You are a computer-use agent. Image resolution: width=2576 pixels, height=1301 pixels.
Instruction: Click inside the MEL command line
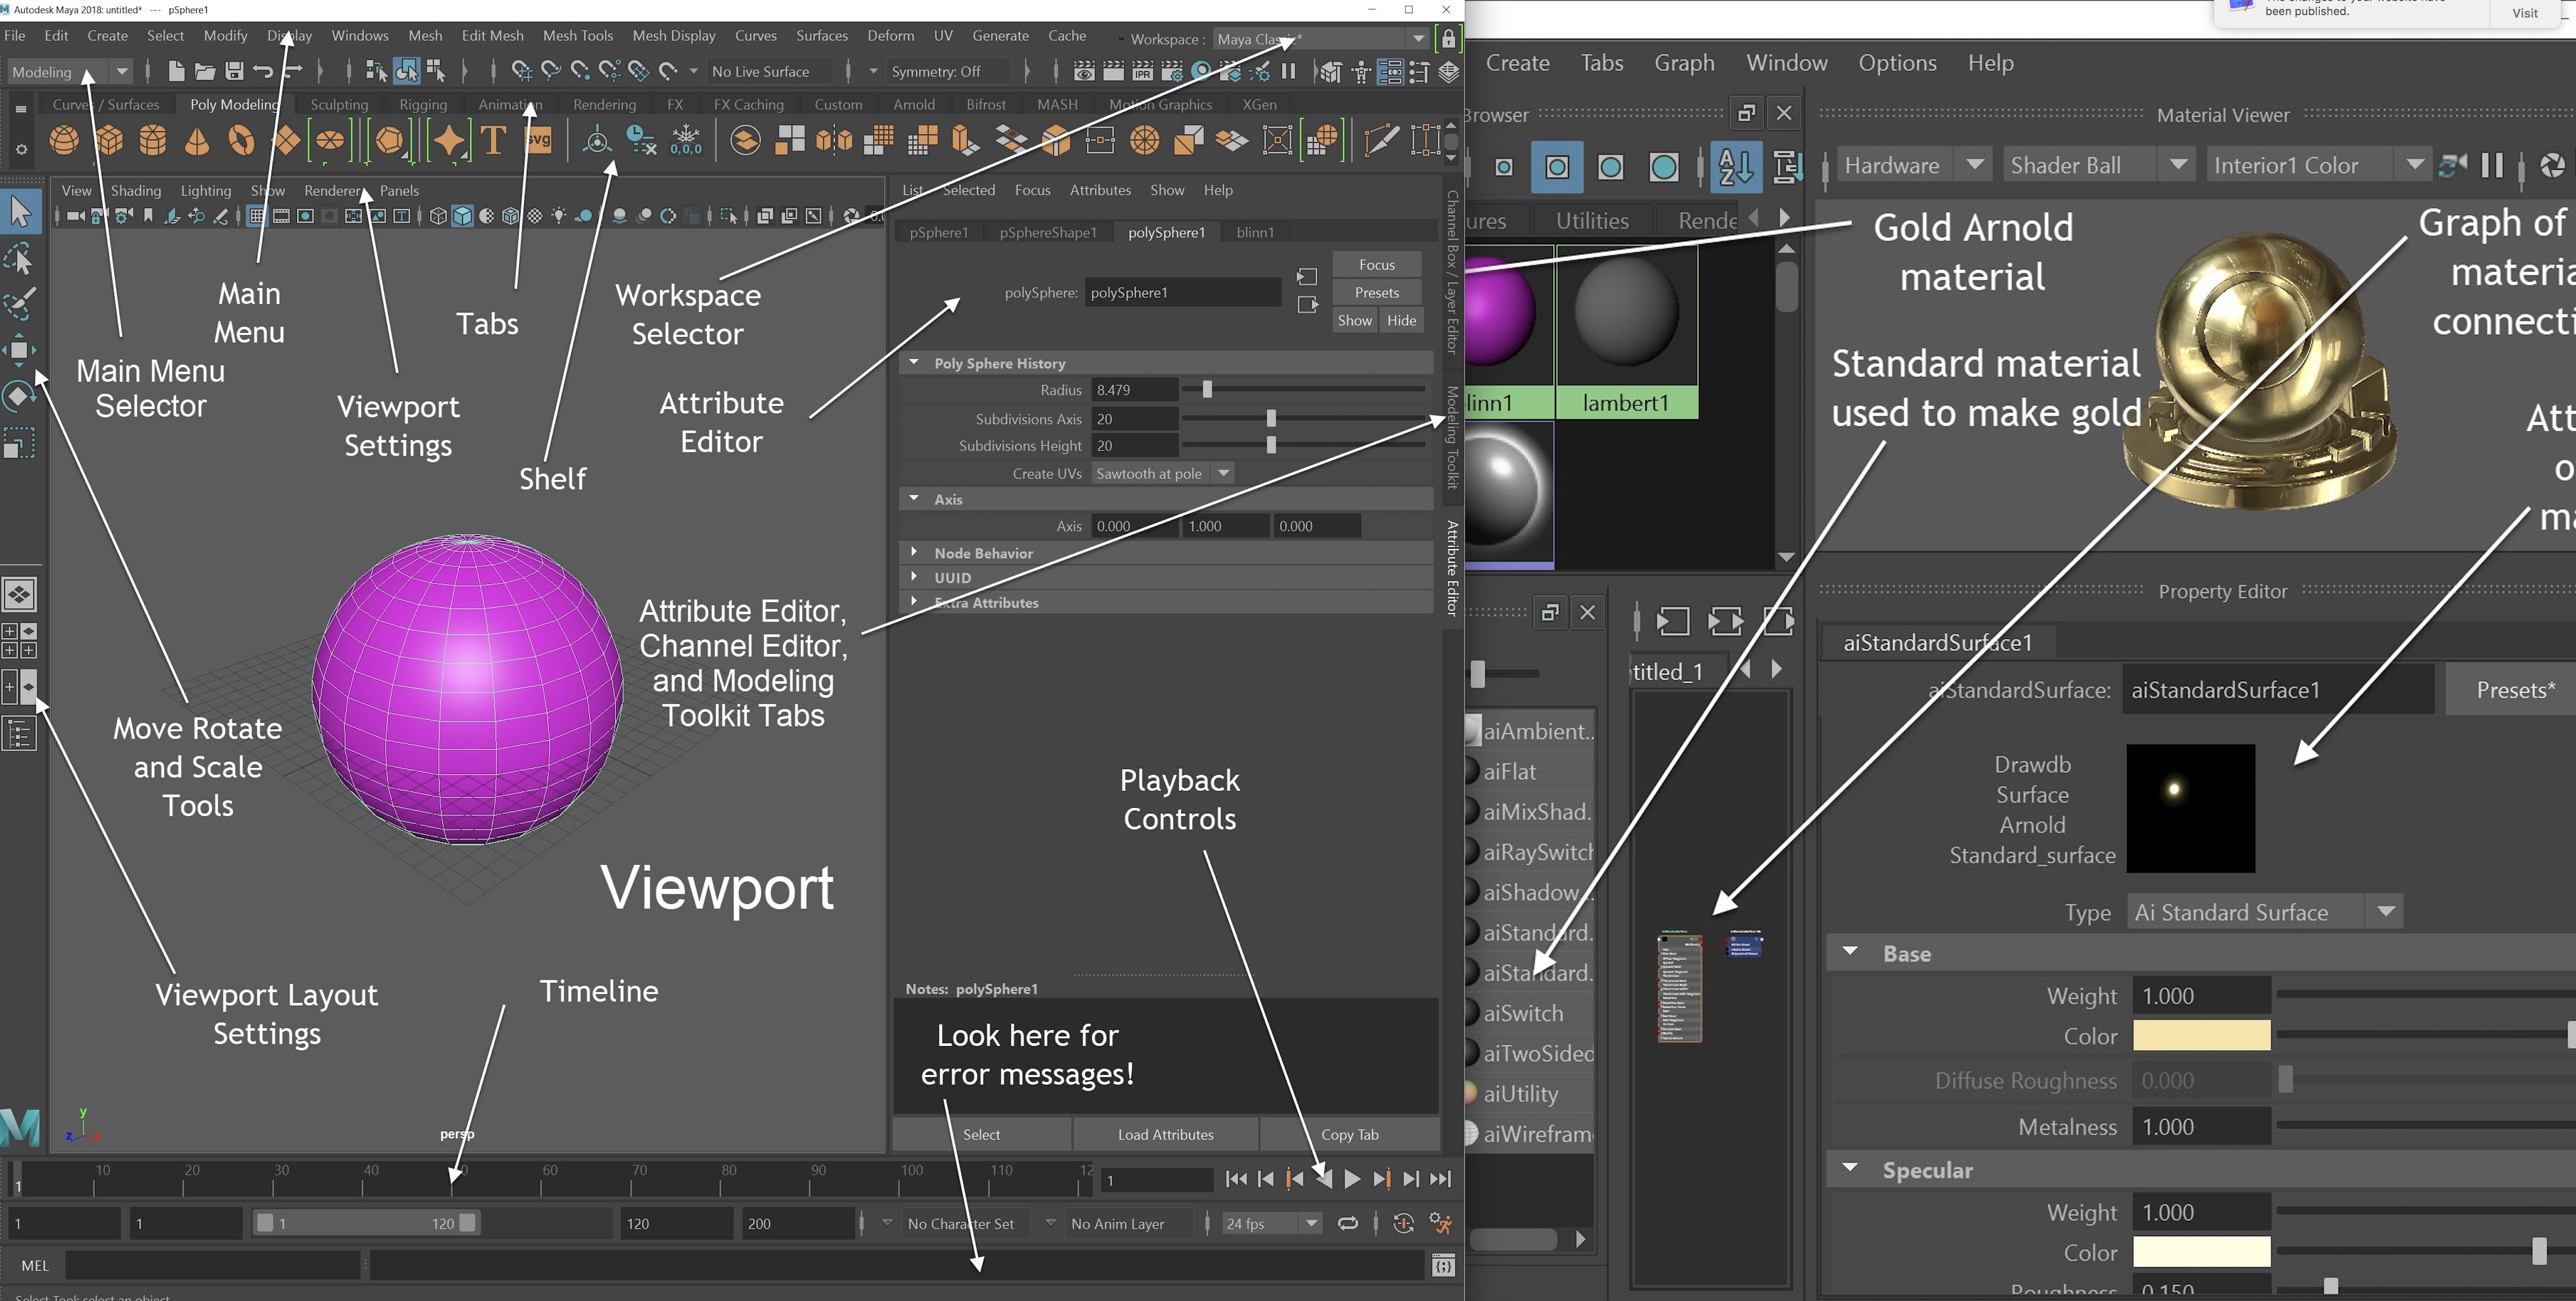click(210, 1265)
